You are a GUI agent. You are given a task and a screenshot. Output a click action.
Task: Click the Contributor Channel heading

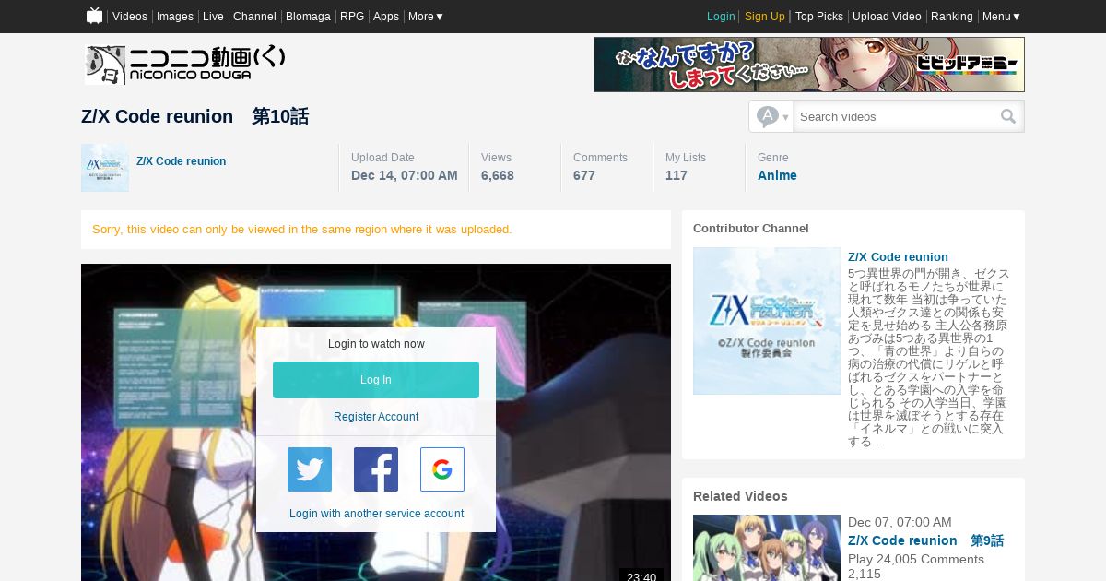click(751, 229)
